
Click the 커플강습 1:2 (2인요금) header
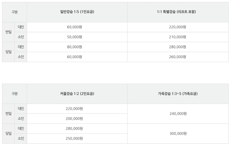pyautogui.click(x=77, y=93)
